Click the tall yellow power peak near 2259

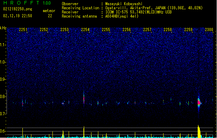point(199,131)
